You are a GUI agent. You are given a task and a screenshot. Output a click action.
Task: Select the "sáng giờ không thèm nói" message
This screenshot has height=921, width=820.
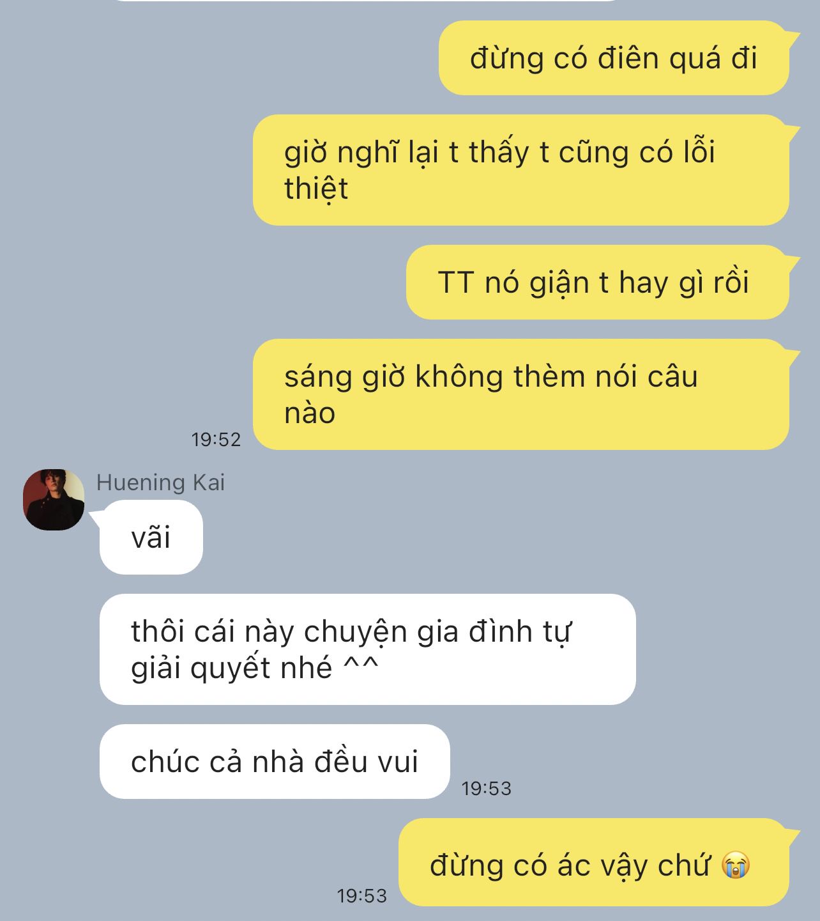pyautogui.click(x=521, y=394)
